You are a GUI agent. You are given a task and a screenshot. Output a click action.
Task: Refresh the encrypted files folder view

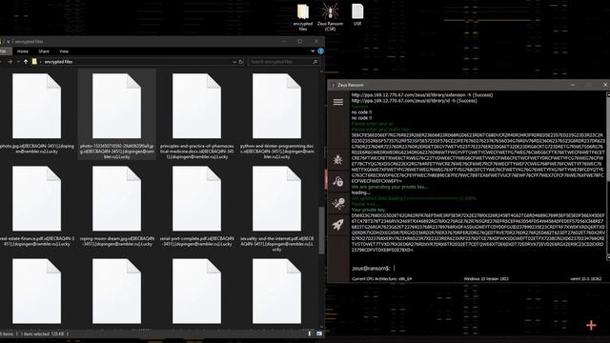tap(241, 62)
